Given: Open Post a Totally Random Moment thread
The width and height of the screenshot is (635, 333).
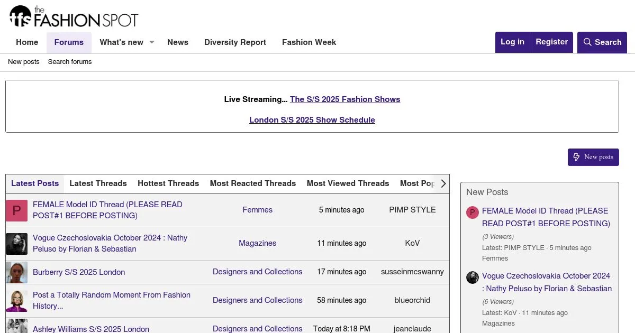Looking at the screenshot, I should (112, 300).
